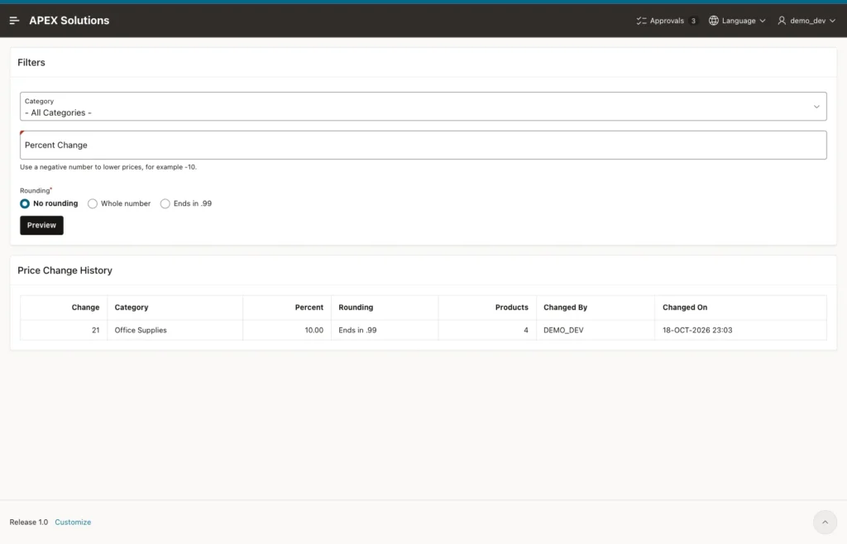
Task: Select the Whole number radio option
Action: [93, 203]
